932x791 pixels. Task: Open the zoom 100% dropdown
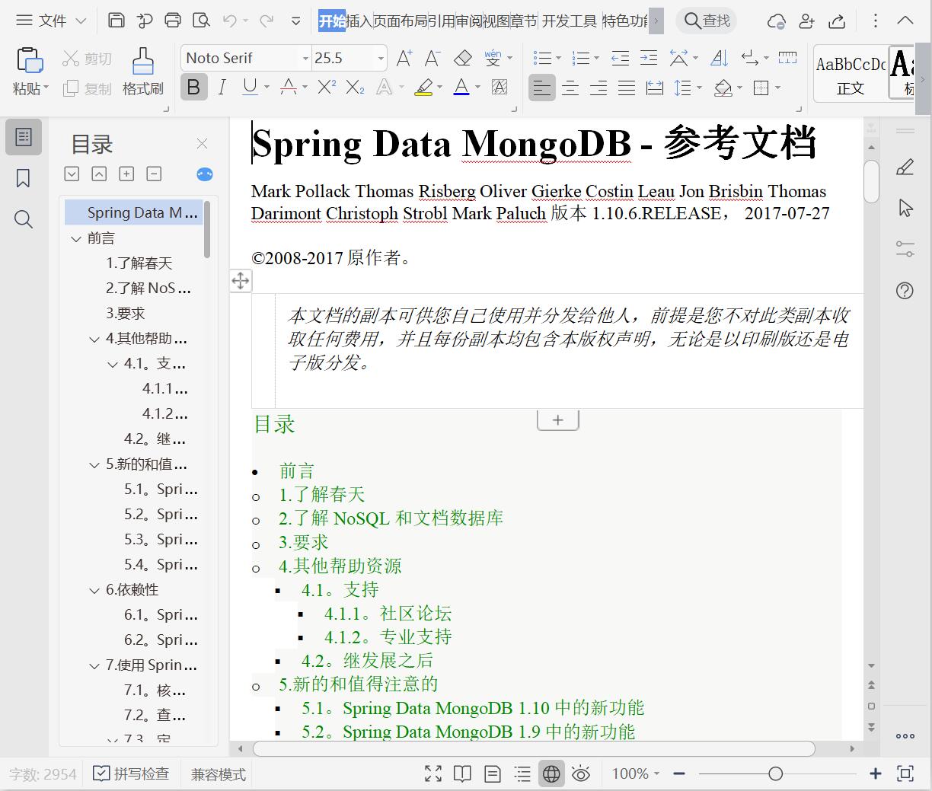pyautogui.click(x=636, y=774)
